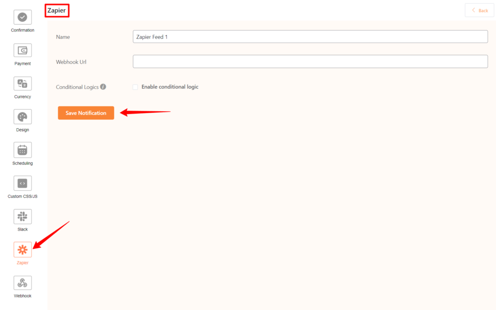Screen dimensions: 496x310
Task: Click inside the empty Webhook Url field
Action: pyautogui.click(x=310, y=61)
